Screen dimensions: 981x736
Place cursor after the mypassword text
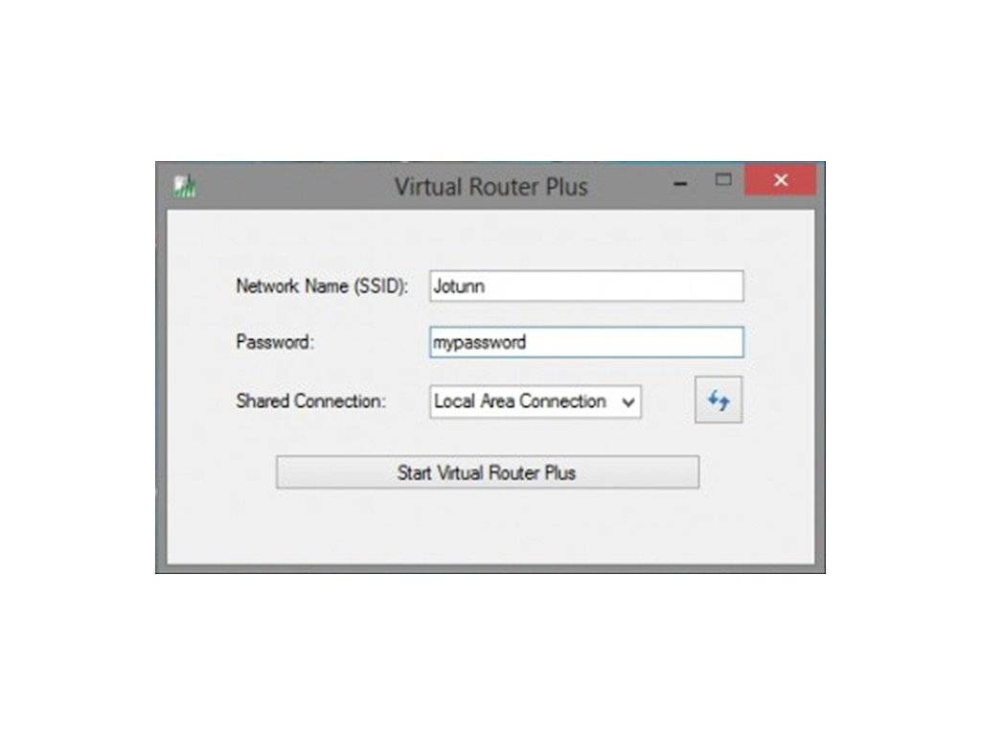point(528,342)
